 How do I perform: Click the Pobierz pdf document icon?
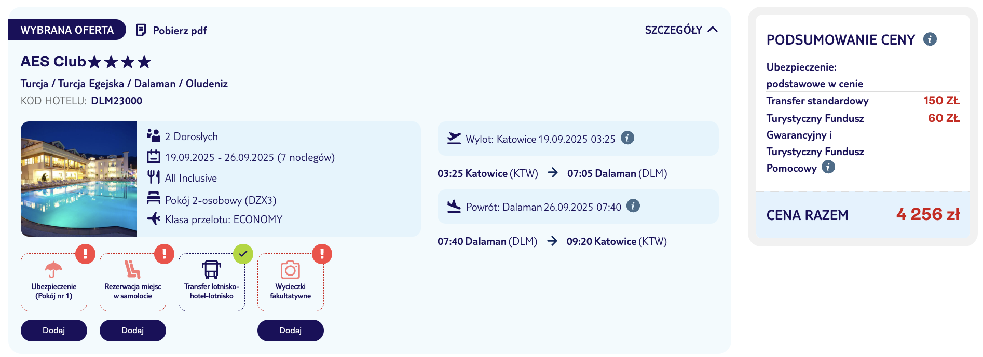[x=141, y=30]
